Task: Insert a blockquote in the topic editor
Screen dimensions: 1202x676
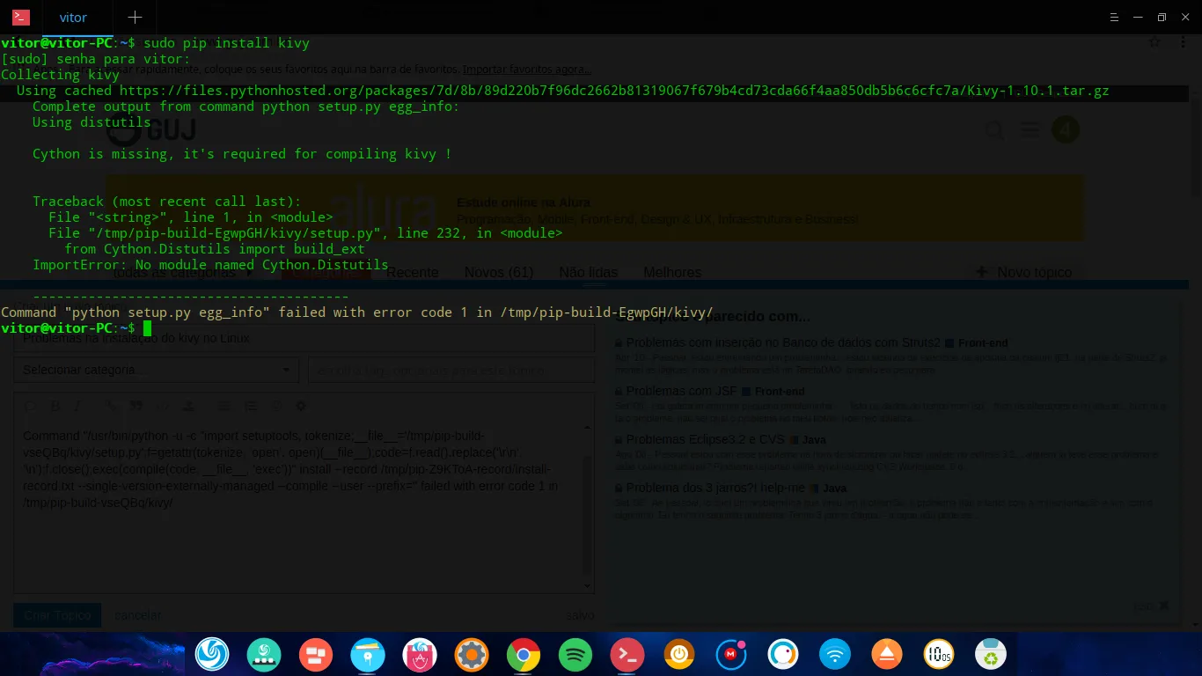Action: (137, 406)
